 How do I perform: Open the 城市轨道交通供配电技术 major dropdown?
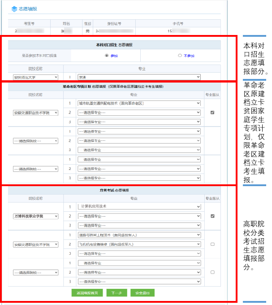[139, 103]
